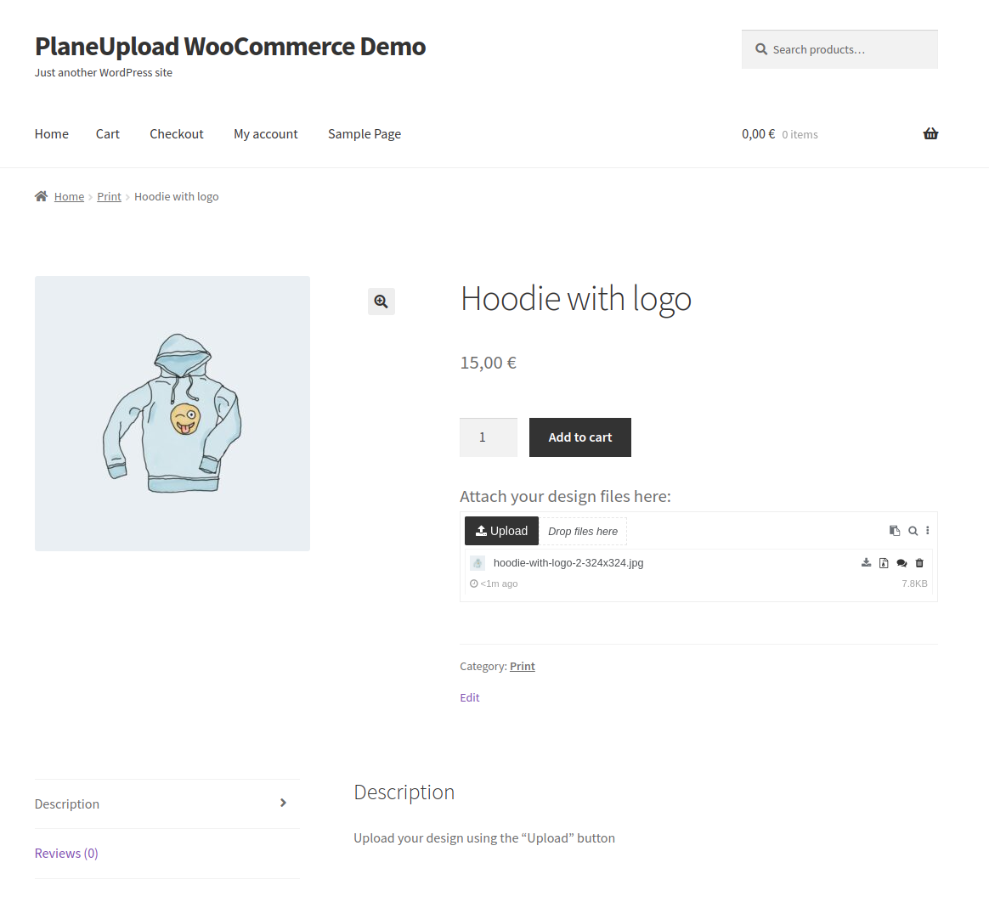
Task: Open the Print category link
Action: tap(523, 667)
